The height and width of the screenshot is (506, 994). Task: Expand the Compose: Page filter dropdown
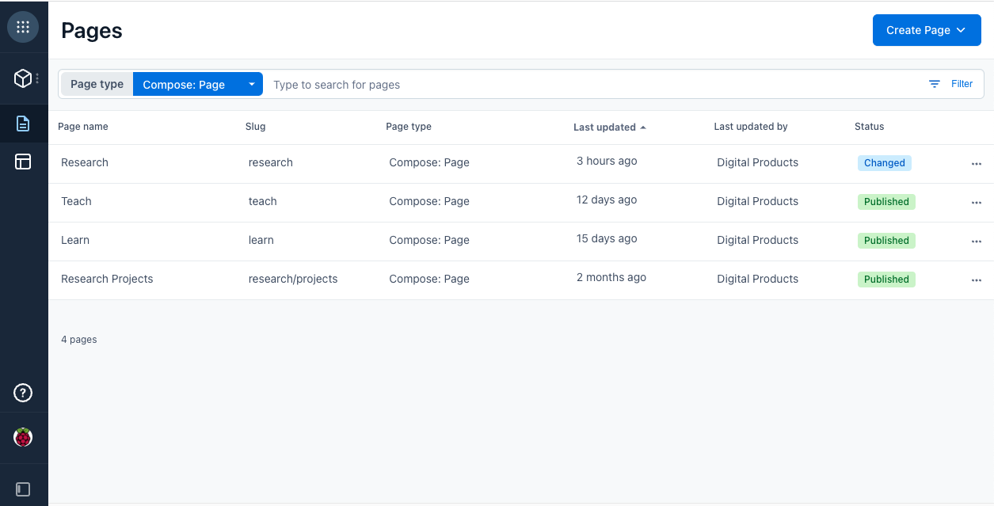[252, 83]
